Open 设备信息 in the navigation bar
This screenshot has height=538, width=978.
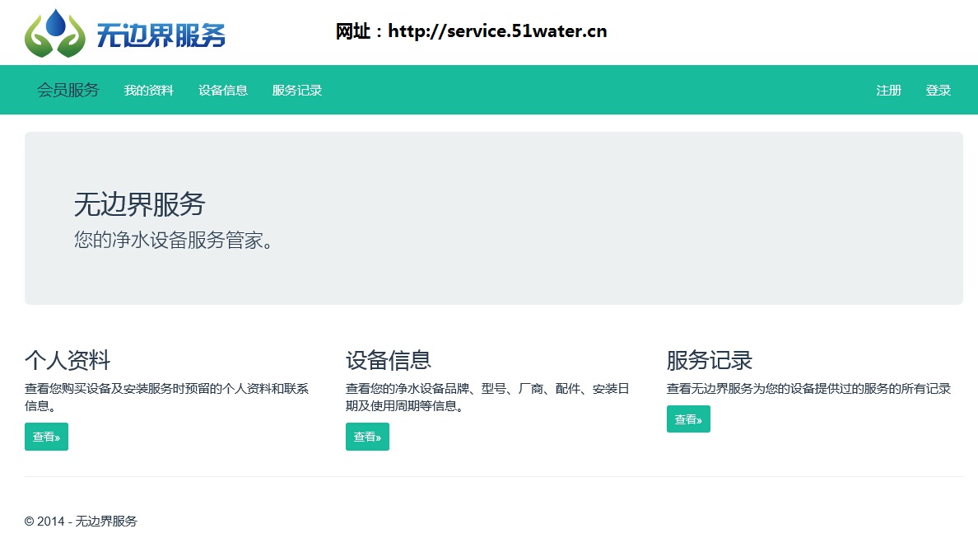(222, 91)
